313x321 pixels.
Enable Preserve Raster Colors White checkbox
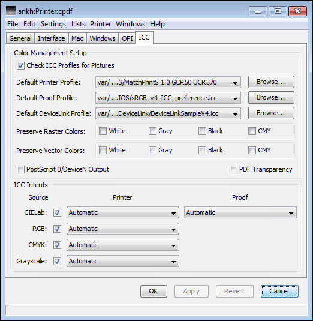pos(103,131)
